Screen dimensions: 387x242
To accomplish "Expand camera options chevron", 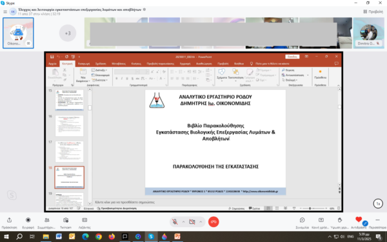I will coord(201,222).
